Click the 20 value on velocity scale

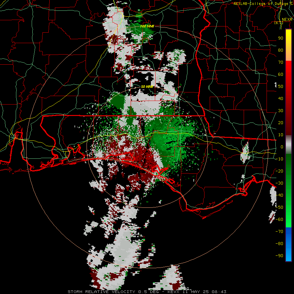(x=281, y=123)
